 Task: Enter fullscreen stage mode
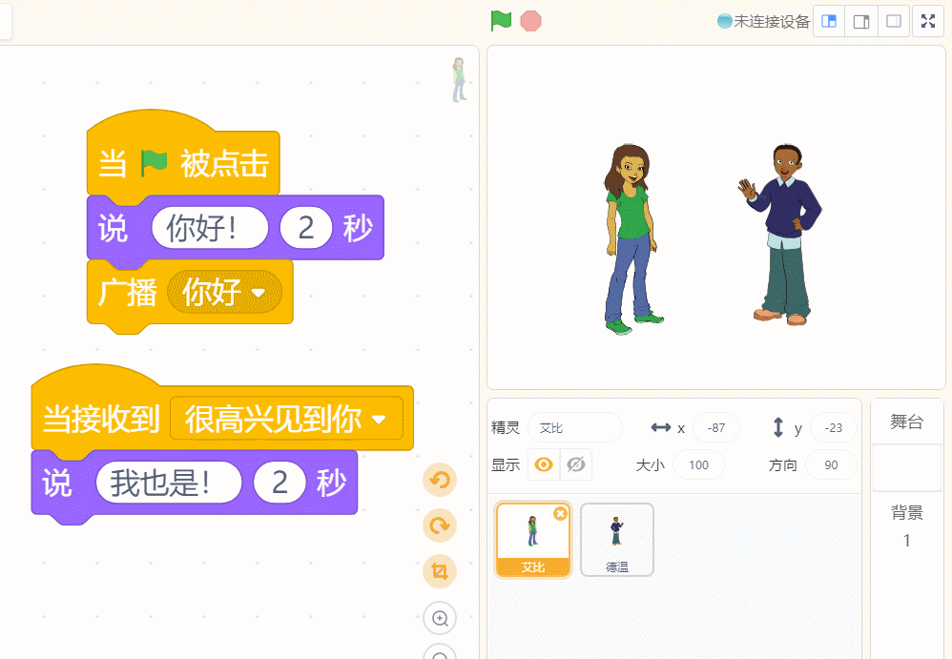pyautogui.click(x=928, y=21)
